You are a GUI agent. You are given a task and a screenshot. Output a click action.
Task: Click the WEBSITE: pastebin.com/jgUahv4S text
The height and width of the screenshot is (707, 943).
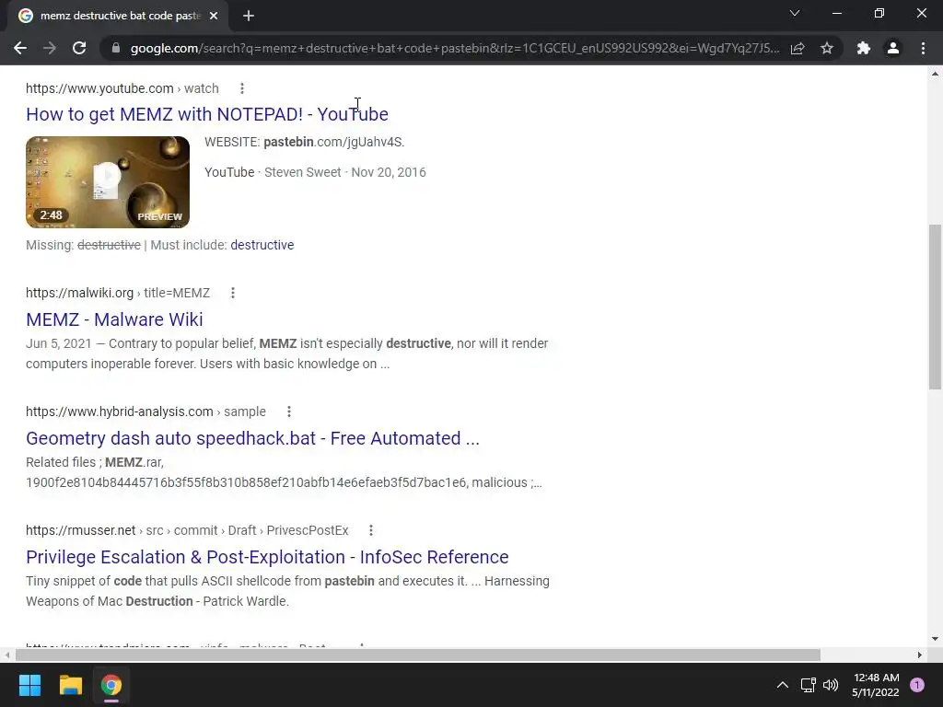(x=304, y=142)
